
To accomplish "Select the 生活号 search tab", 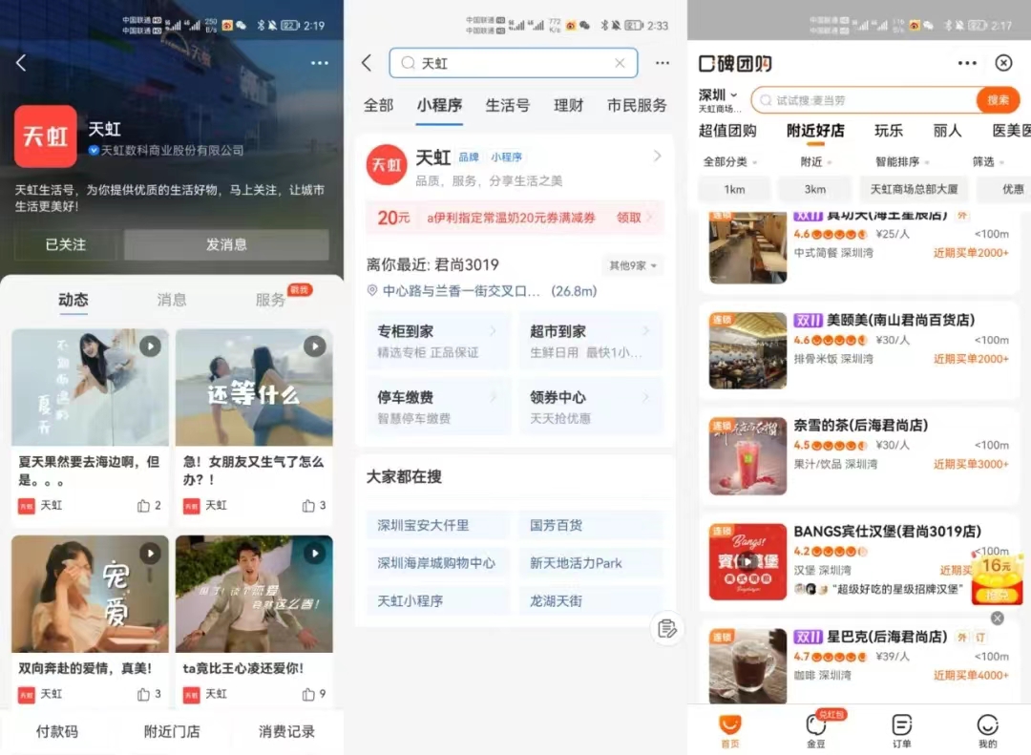I will pos(508,105).
